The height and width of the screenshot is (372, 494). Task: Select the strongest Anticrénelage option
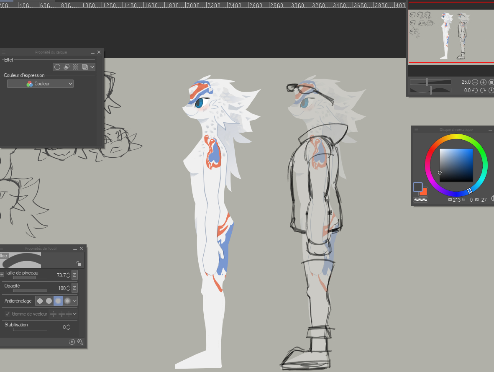click(67, 300)
